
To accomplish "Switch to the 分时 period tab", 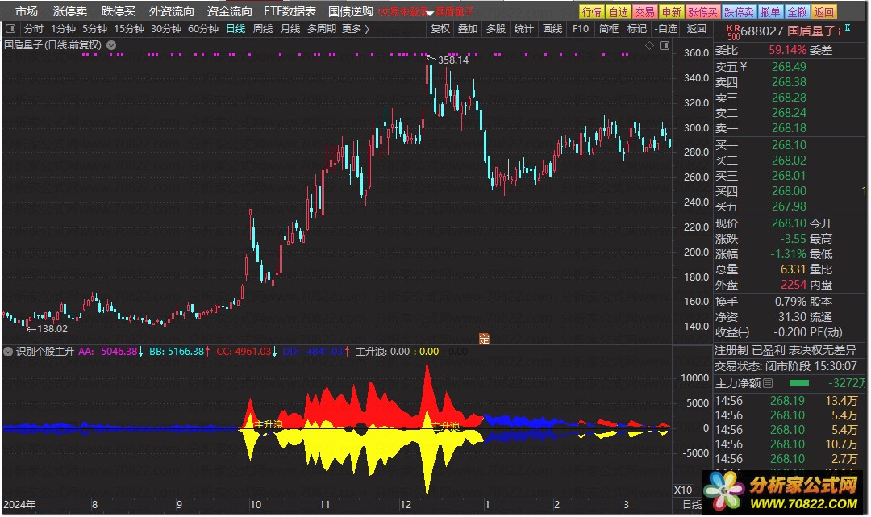I will 33,28.
